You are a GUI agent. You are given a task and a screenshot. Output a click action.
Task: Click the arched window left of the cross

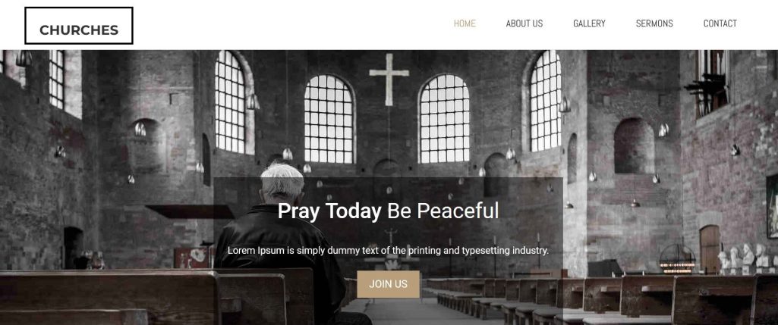pyautogui.click(x=329, y=119)
